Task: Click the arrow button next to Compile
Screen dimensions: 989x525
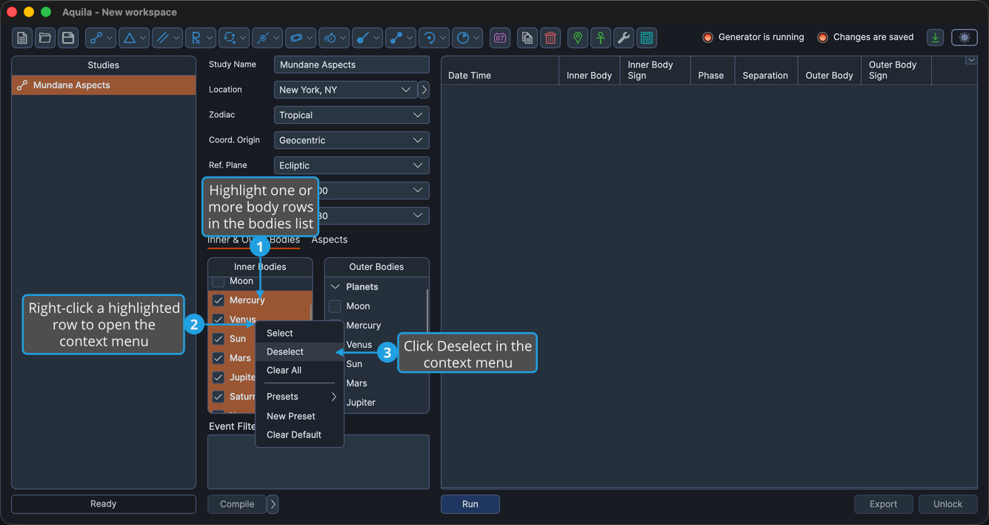Action: click(273, 504)
